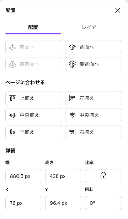The image size is (128, 219).
Task: Click the 右揃え right align icon
Action: (72, 132)
